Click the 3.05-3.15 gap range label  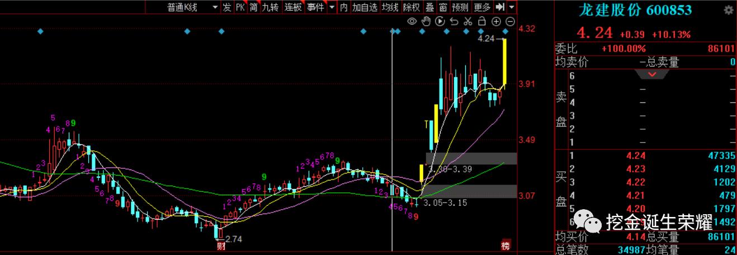pos(445,202)
